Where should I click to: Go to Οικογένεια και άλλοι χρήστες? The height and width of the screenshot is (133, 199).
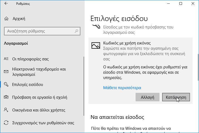click(x=39, y=110)
